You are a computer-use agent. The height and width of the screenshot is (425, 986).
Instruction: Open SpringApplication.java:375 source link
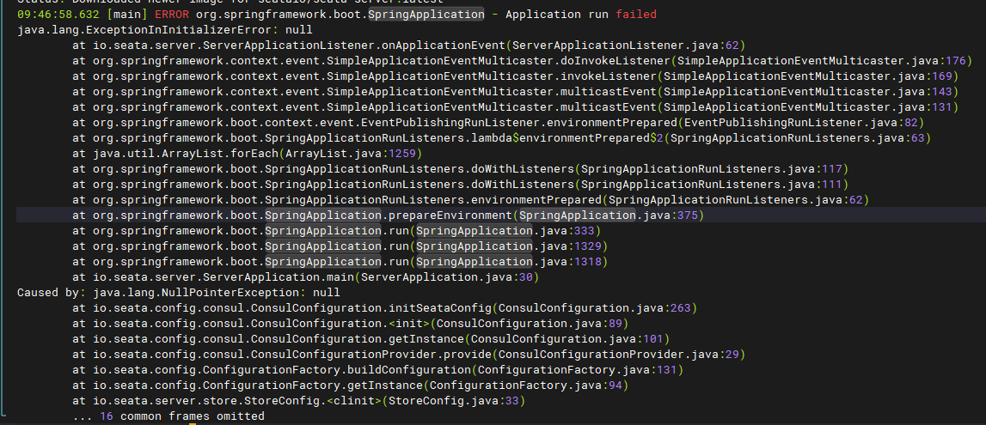609,216
